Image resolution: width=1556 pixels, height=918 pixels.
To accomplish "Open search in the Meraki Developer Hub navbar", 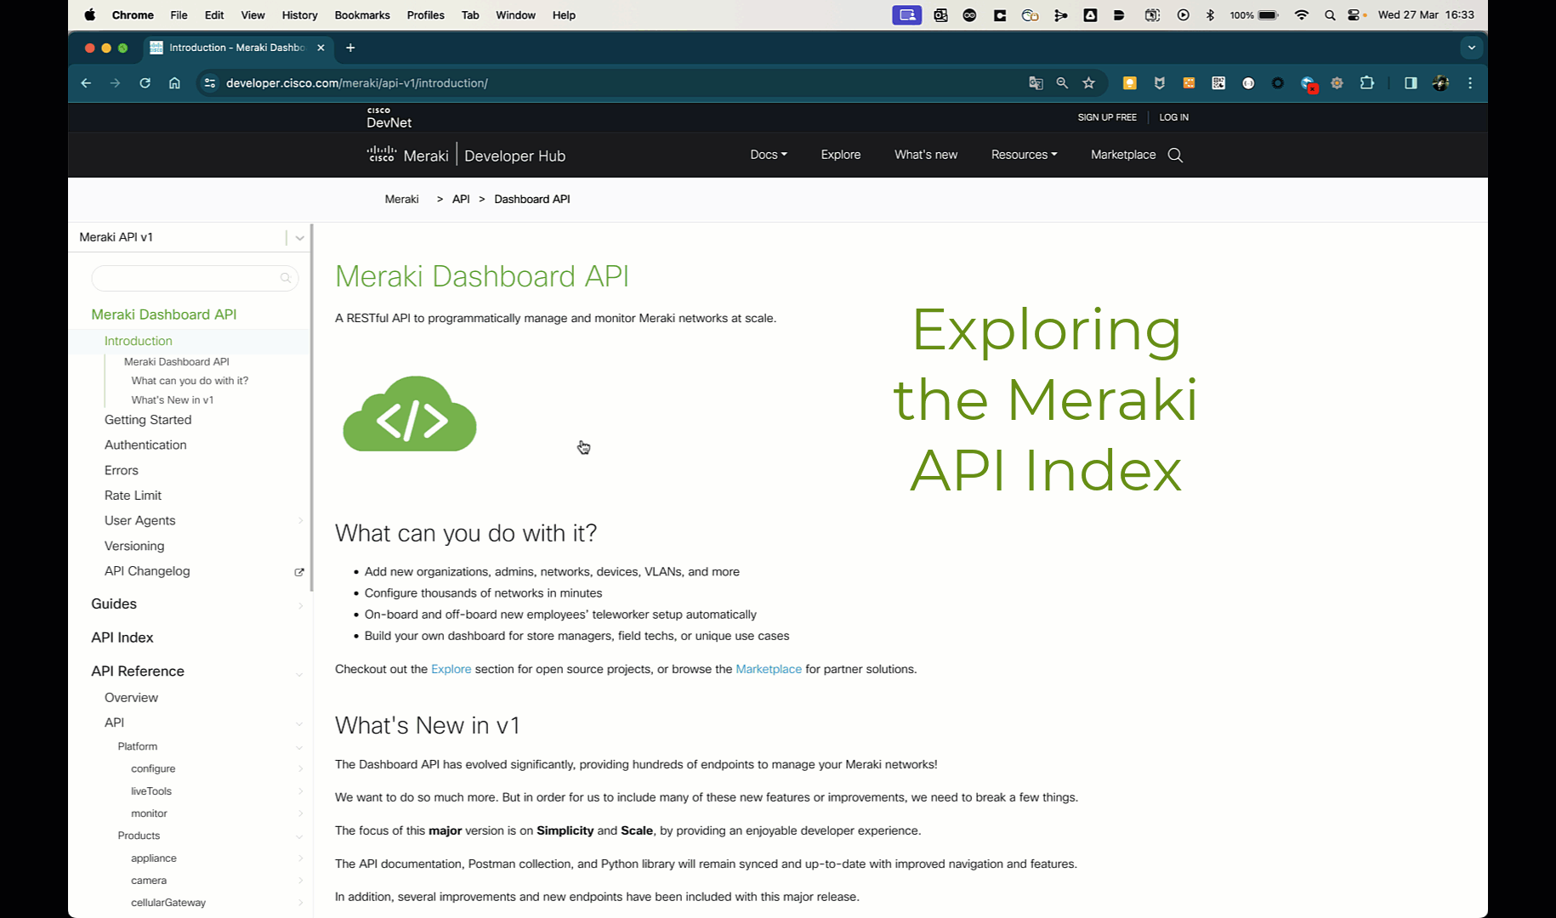I will coord(1176,156).
